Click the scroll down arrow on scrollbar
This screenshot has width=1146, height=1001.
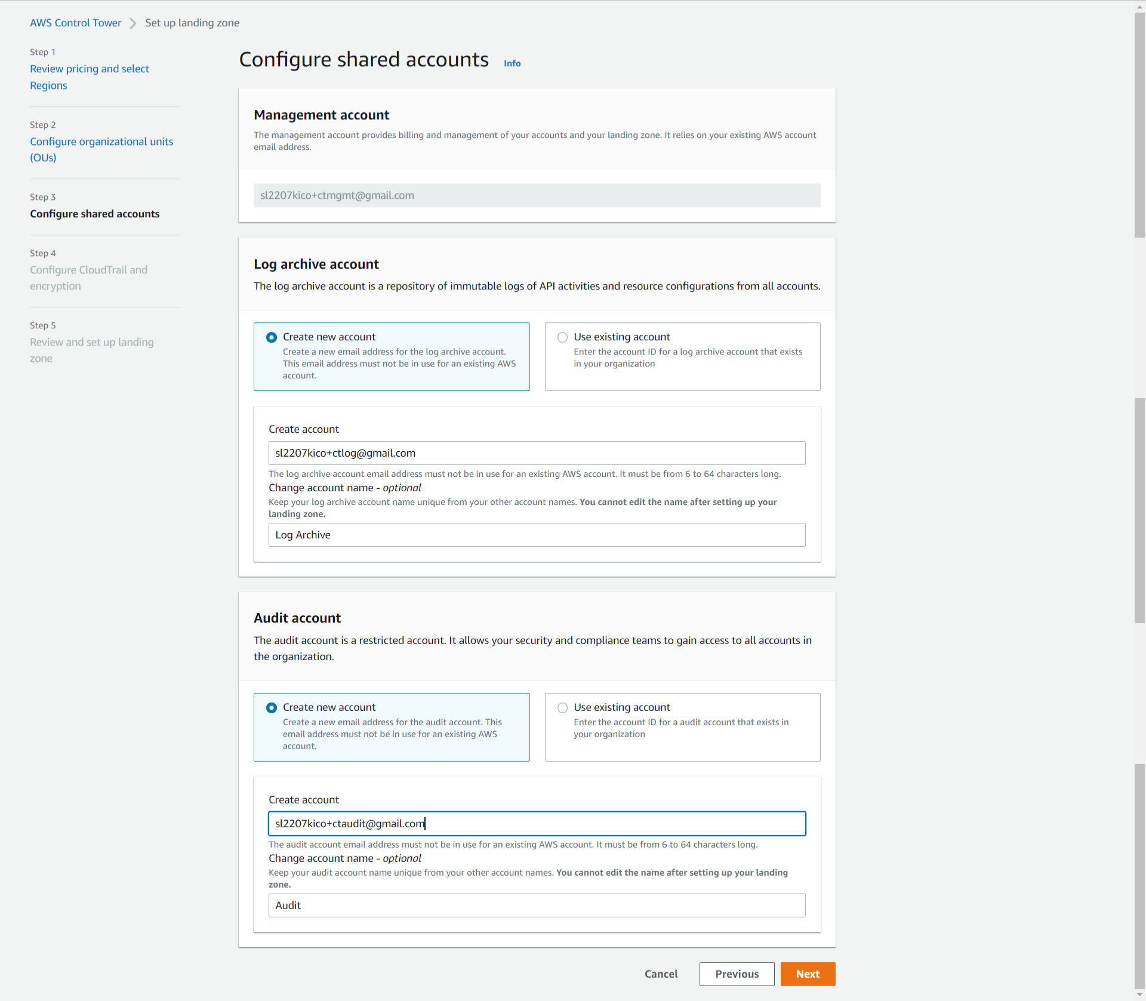click(1139, 995)
